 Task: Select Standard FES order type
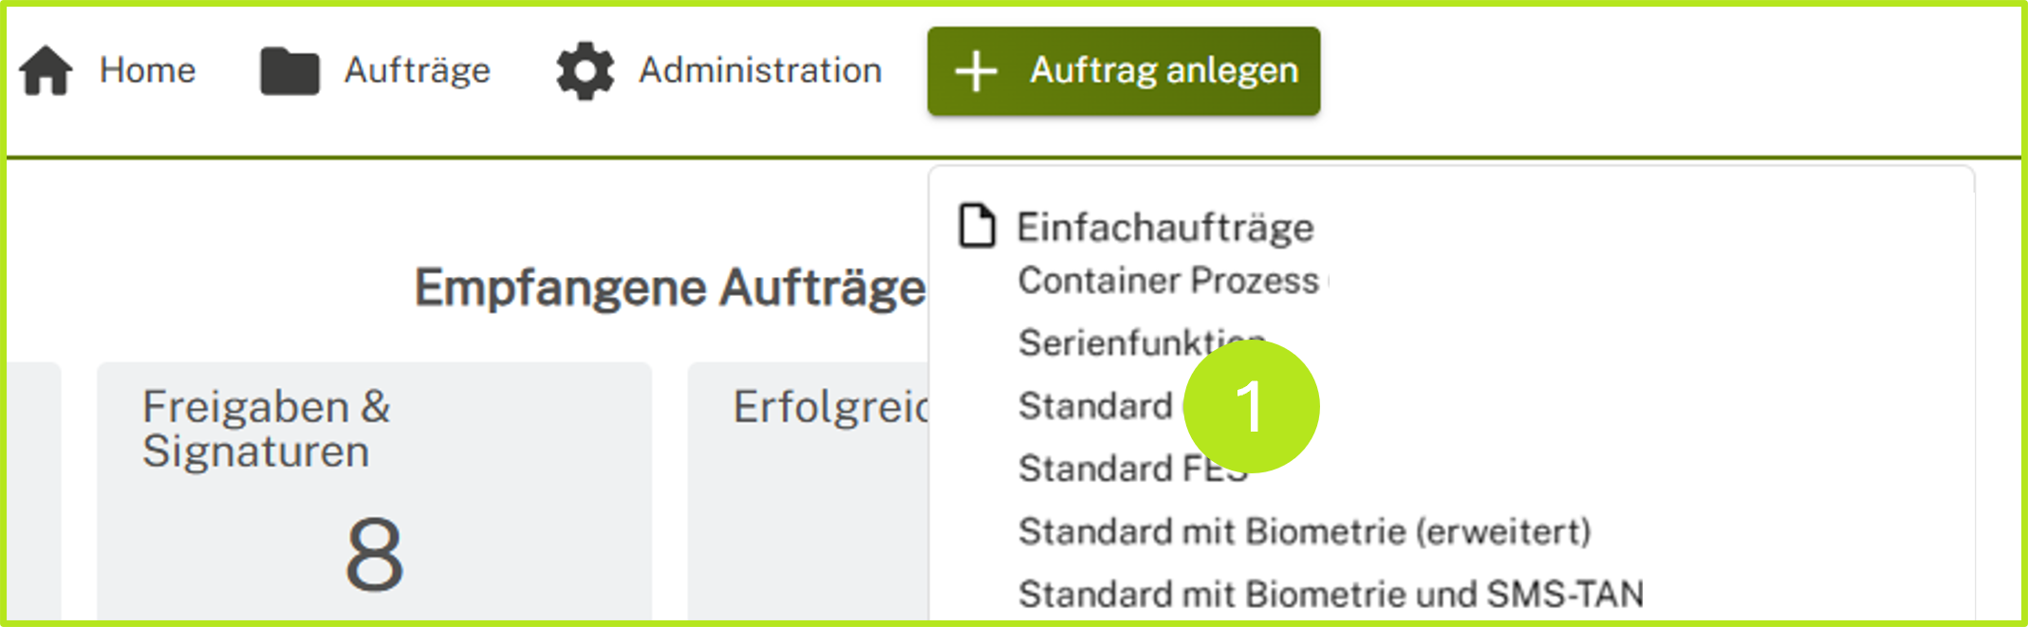[1129, 468]
